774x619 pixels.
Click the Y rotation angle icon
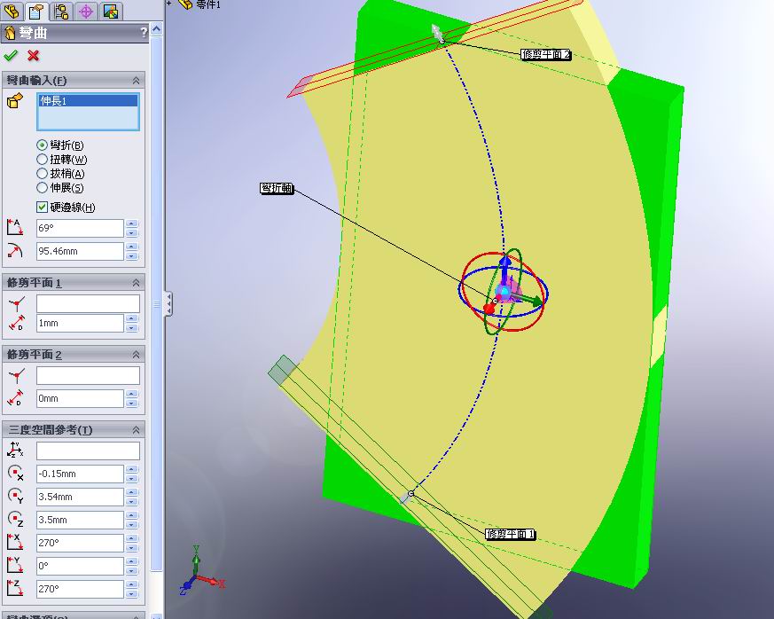[15, 565]
